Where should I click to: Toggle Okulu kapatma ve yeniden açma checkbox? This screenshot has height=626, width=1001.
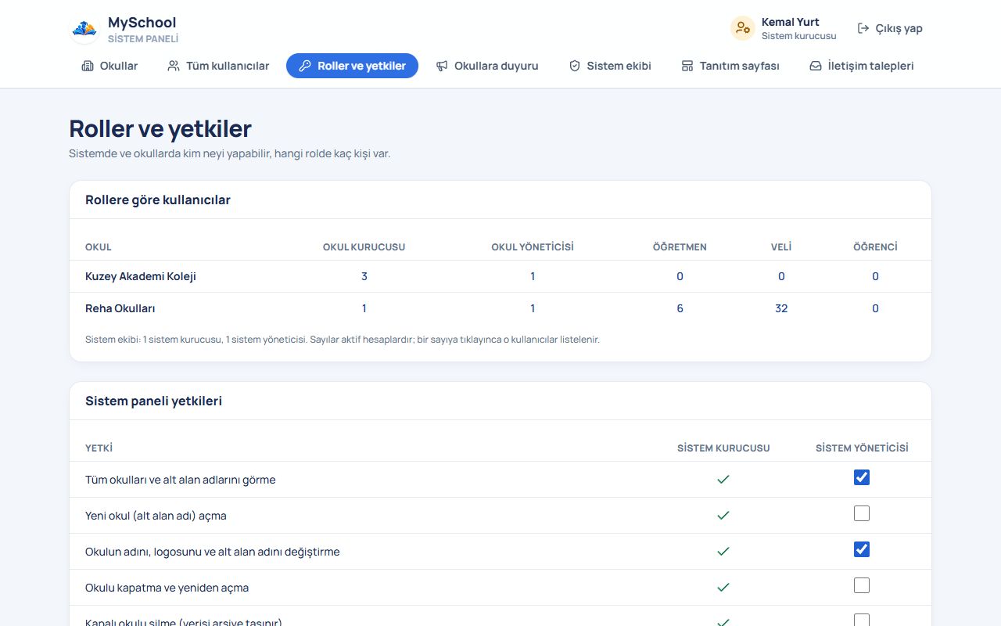pos(862,585)
